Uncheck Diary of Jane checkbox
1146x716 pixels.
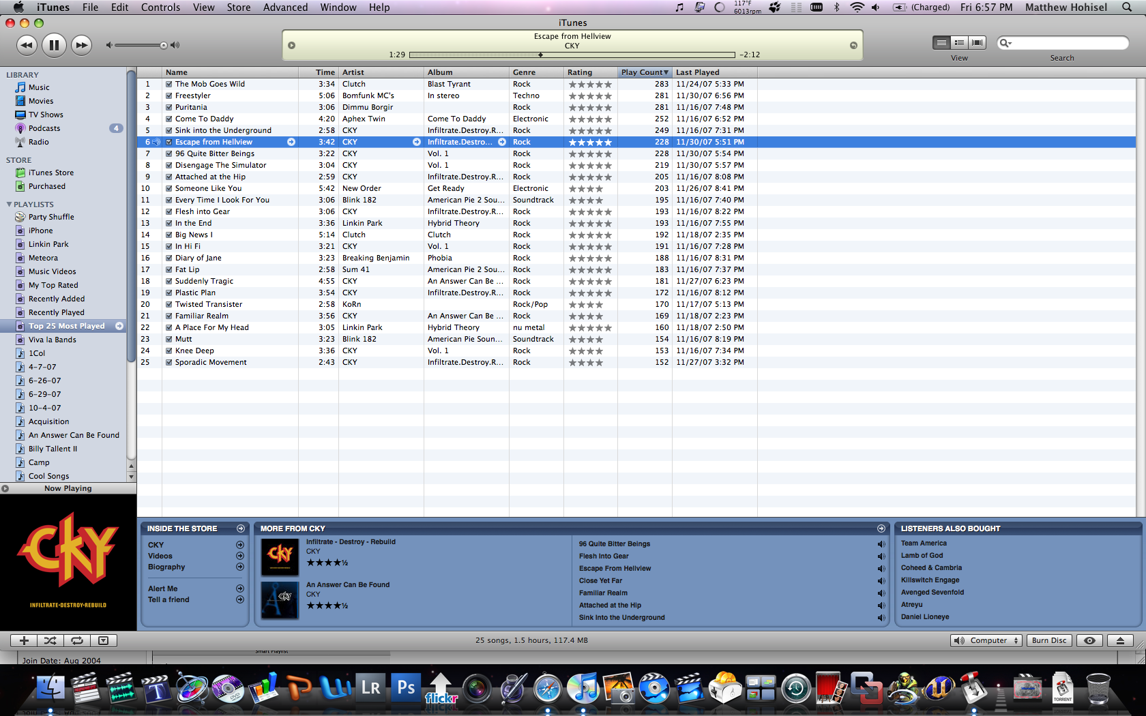(168, 258)
